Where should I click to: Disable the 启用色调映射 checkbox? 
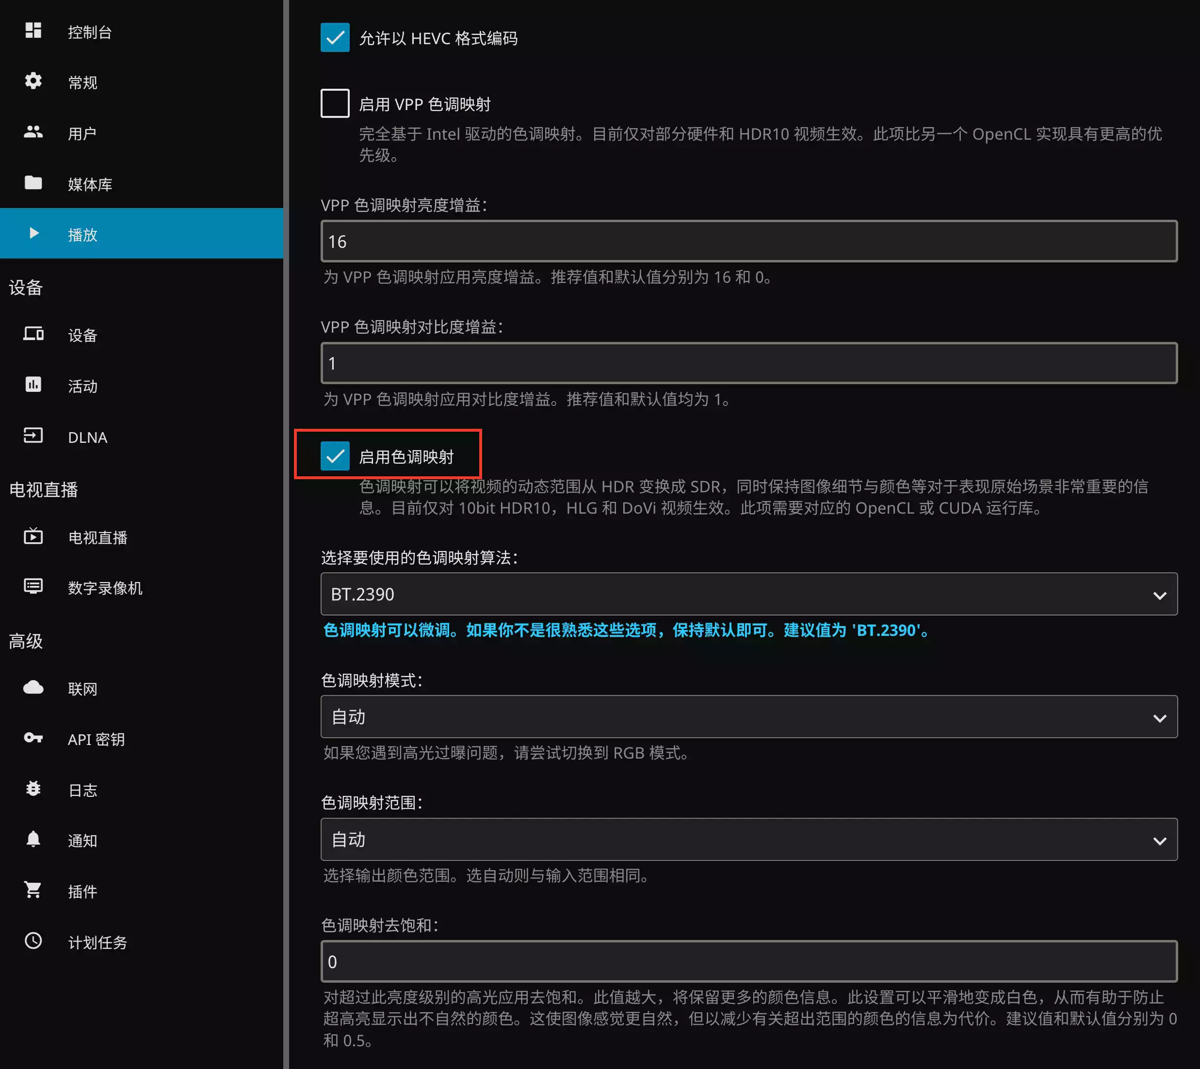335,456
